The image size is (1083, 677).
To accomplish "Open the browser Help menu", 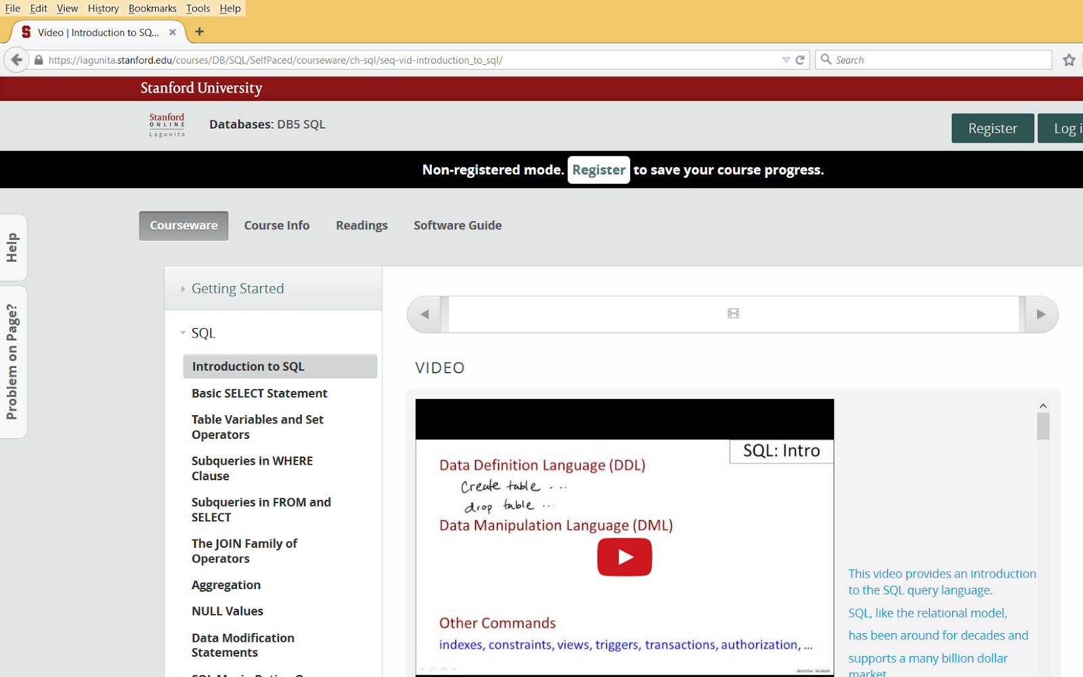I will [230, 8].
